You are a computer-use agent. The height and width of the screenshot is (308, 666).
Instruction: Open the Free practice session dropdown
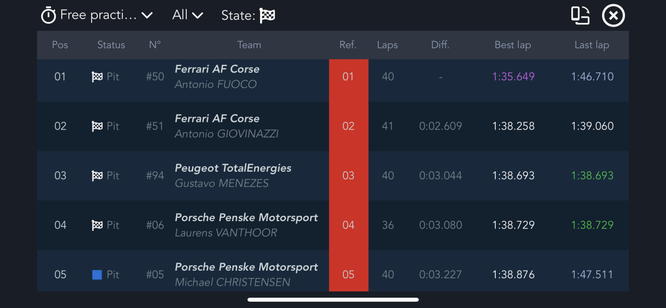point(106,16)
